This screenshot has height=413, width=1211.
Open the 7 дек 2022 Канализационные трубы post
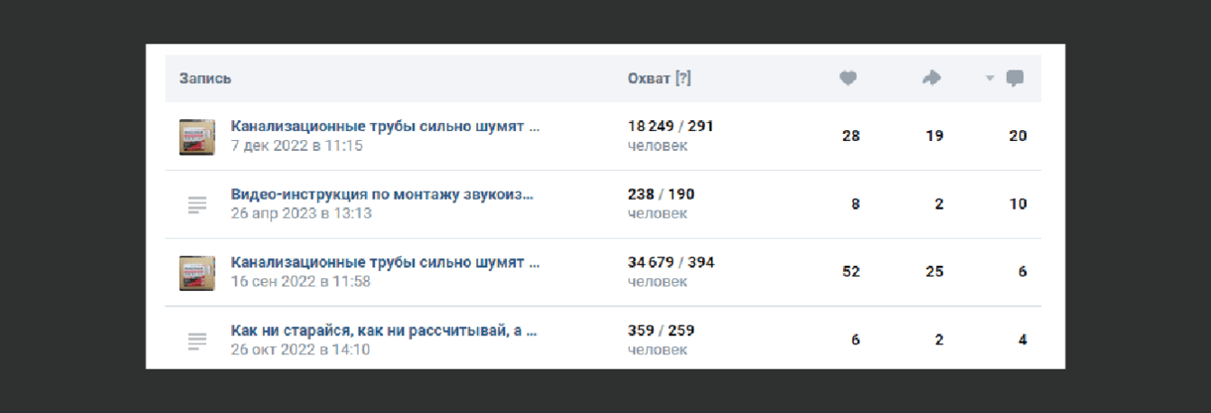pos(385,127)
